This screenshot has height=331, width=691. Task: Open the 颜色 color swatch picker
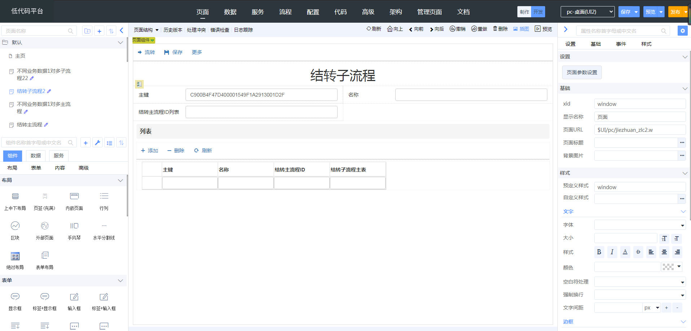click(x=671, y=267)
